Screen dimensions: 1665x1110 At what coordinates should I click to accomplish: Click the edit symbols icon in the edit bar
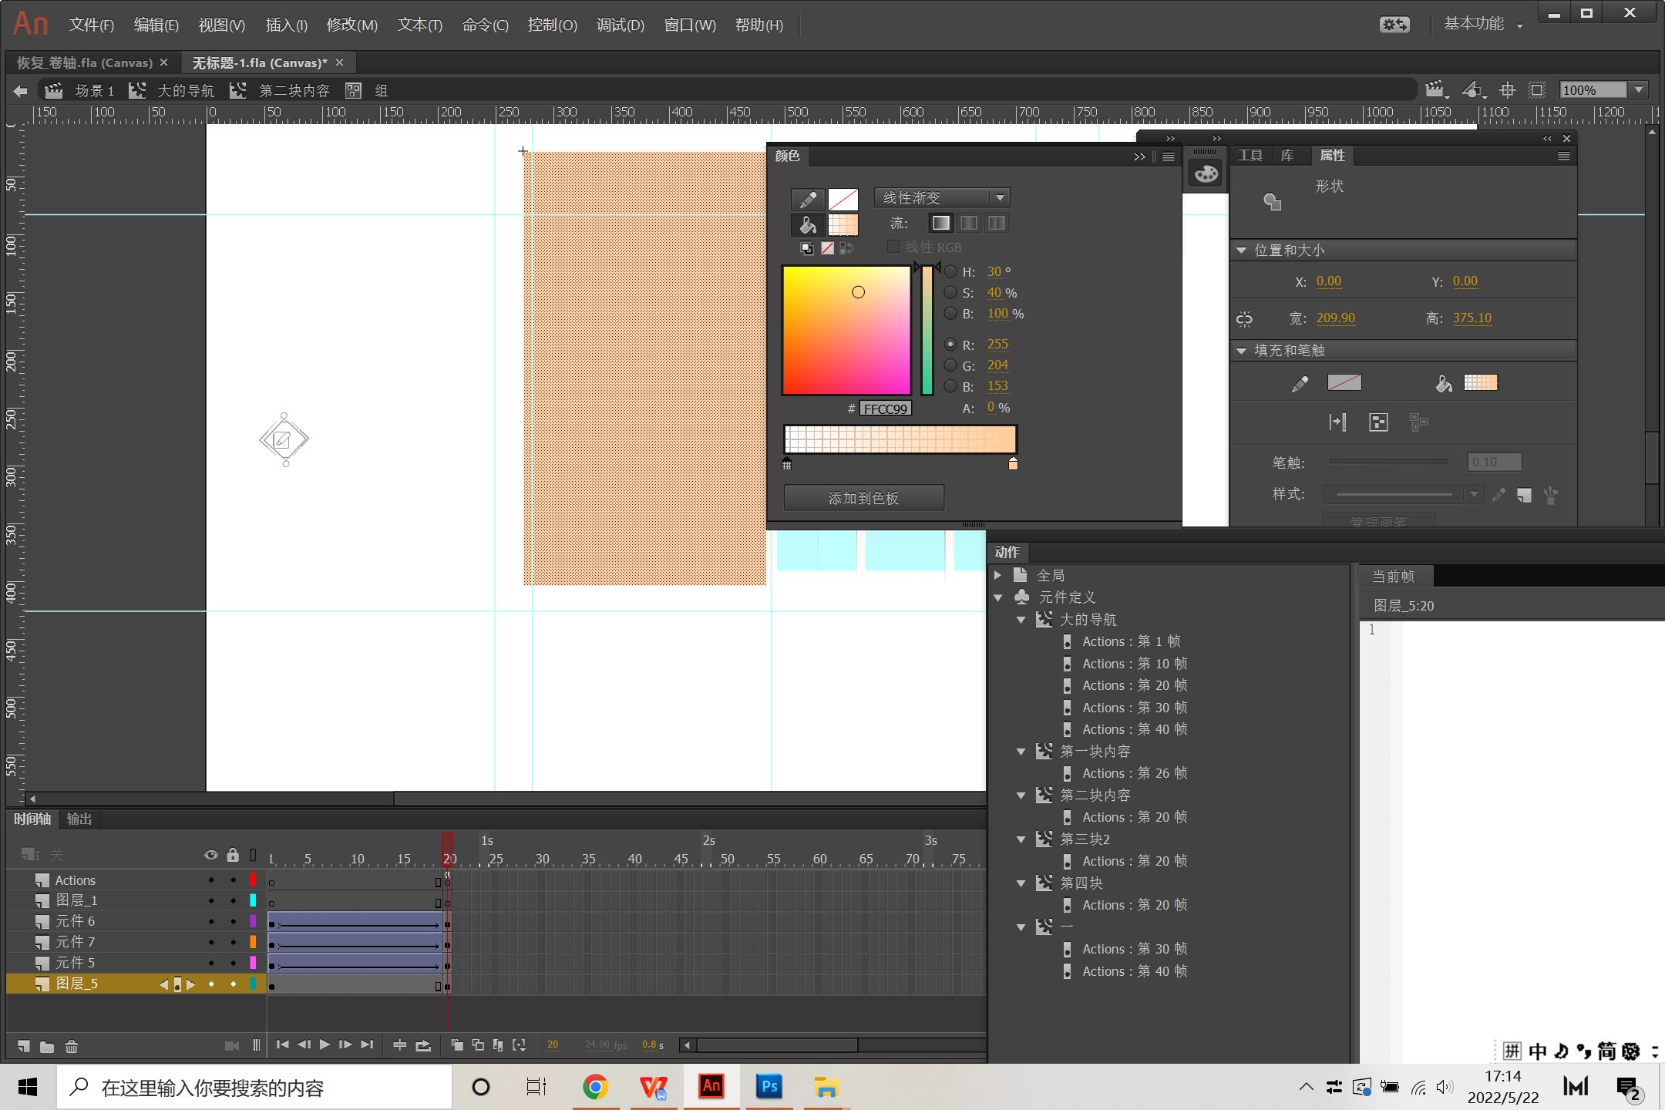click(x=1472, y=90)
